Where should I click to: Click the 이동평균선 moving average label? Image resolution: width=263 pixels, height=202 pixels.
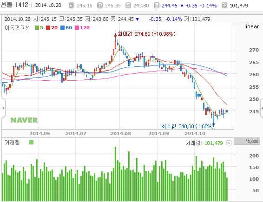(x=17, y=28)
